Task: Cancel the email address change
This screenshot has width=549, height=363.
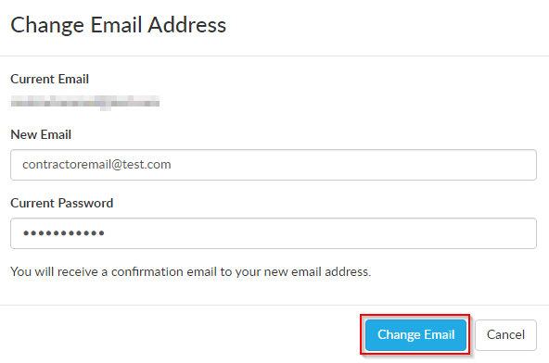Action: click(x=505, y=334)
